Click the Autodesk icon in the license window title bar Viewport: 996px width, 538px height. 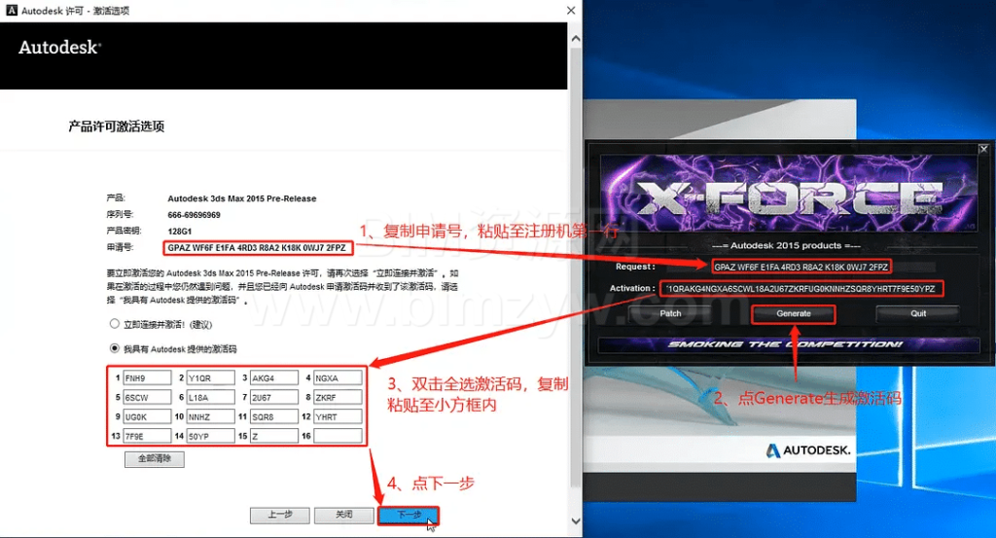(x=12, y=10)
